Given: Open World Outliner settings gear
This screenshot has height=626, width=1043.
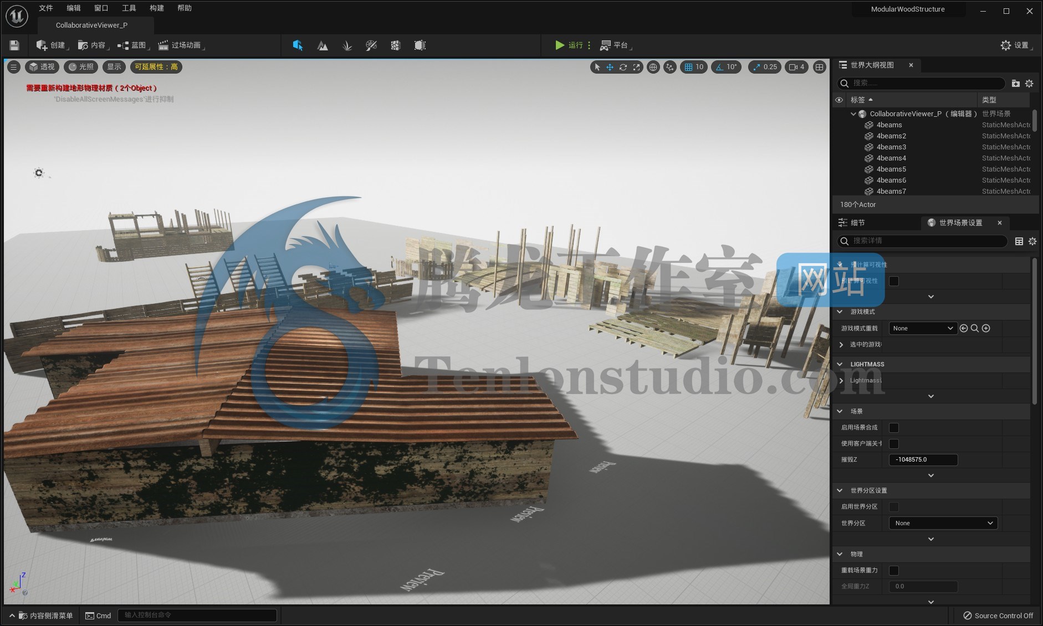Looking at the screenshot, I should pyautogui.click(x=1029, y=83).
